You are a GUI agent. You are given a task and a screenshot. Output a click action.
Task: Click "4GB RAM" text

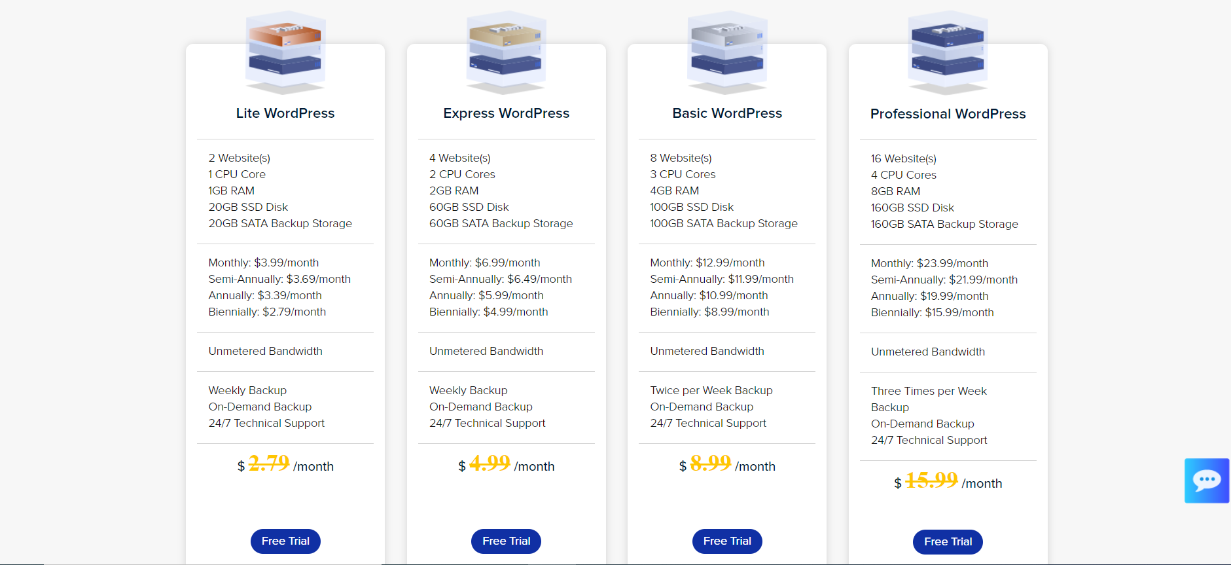(x=675, y=191)
